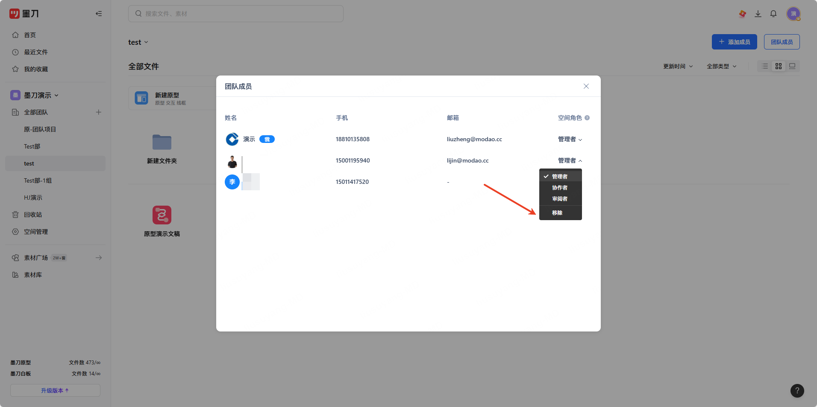
Task: Click the 墨刀 logo
Action: [x=24, y=14]
